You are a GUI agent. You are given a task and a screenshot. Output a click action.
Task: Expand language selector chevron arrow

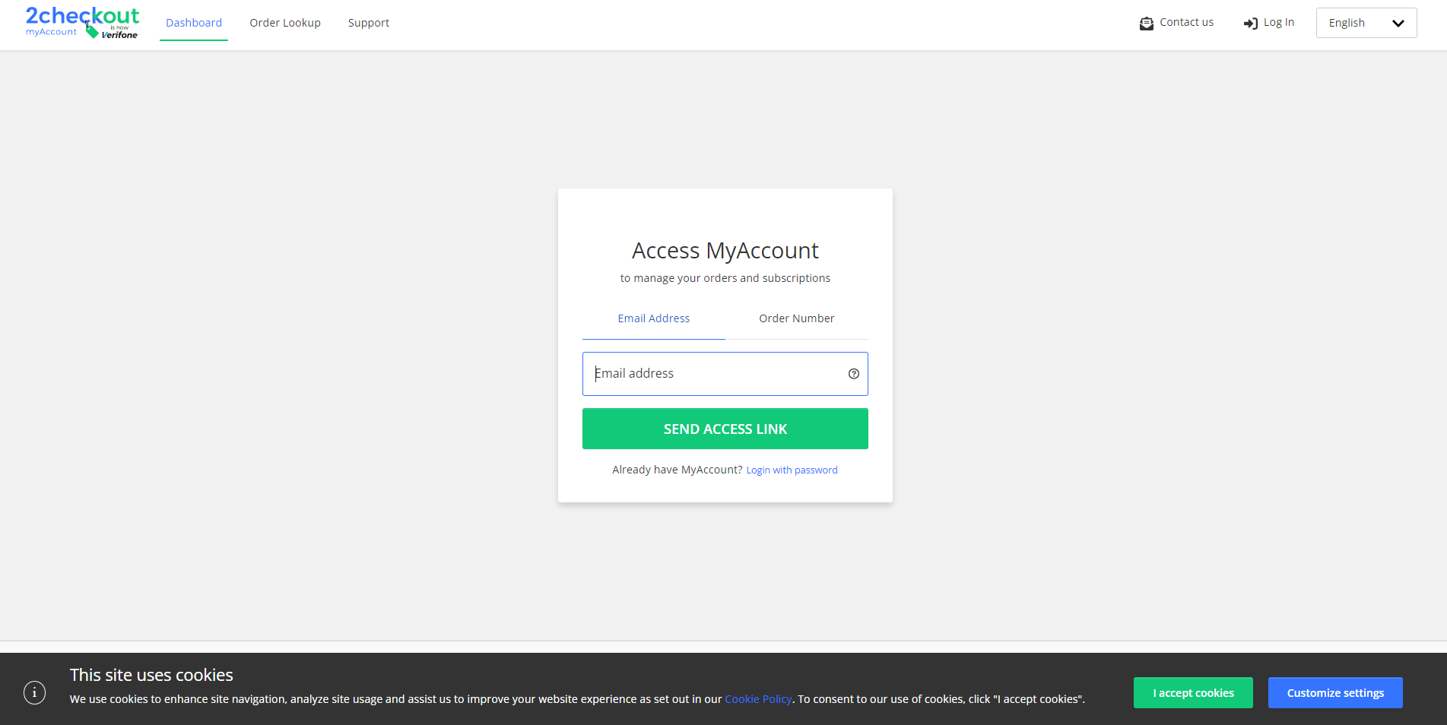[1398, 24]
